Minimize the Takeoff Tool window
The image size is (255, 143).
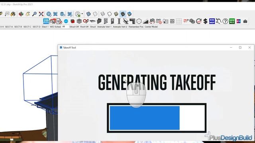click(231, 48)
